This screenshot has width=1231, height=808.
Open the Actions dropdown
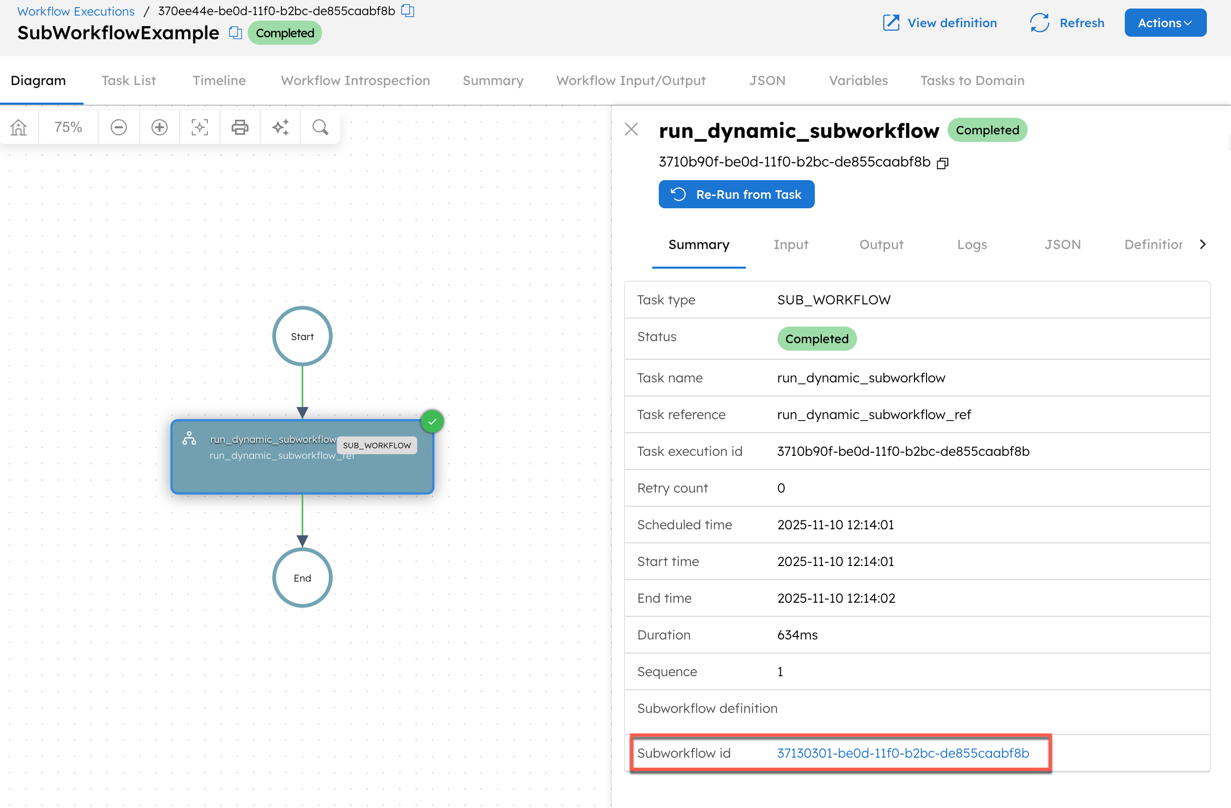(1165, 22)
